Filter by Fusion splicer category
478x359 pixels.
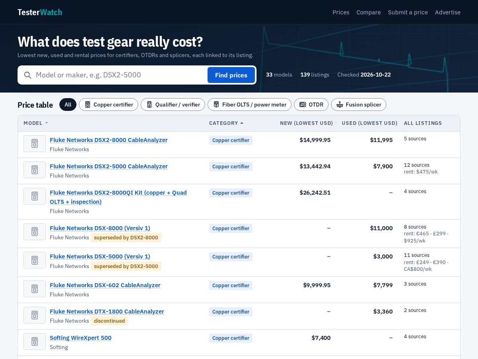tap(358, 105)
